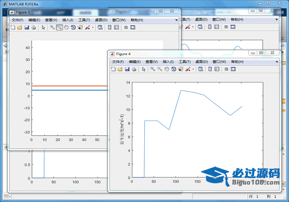The image size is (289, 202).
Task: Click Print icon in Figure 4 toolbar
Action: point(134,69)
